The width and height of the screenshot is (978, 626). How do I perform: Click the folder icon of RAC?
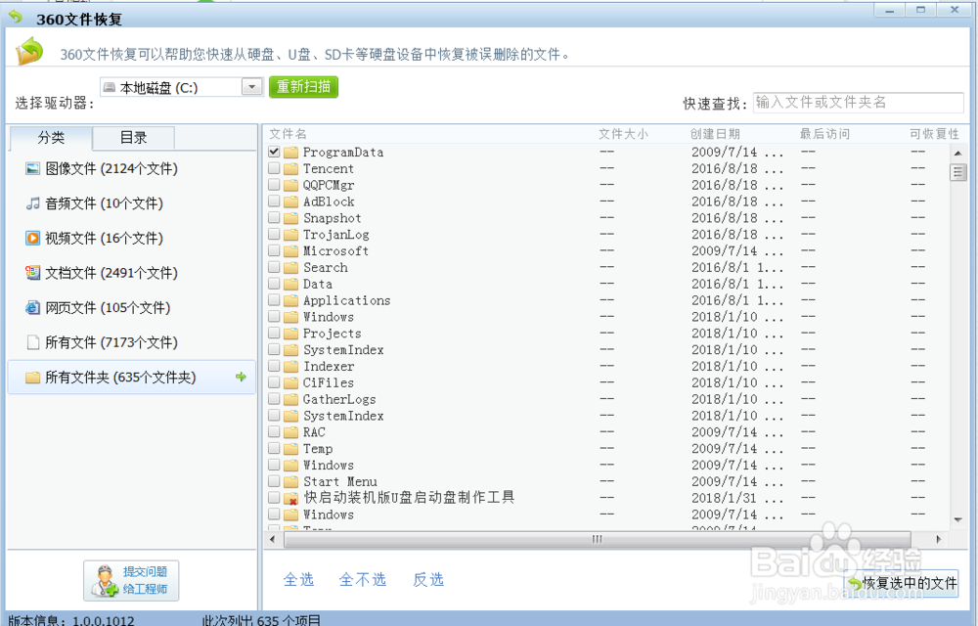[x=290, y=432]
